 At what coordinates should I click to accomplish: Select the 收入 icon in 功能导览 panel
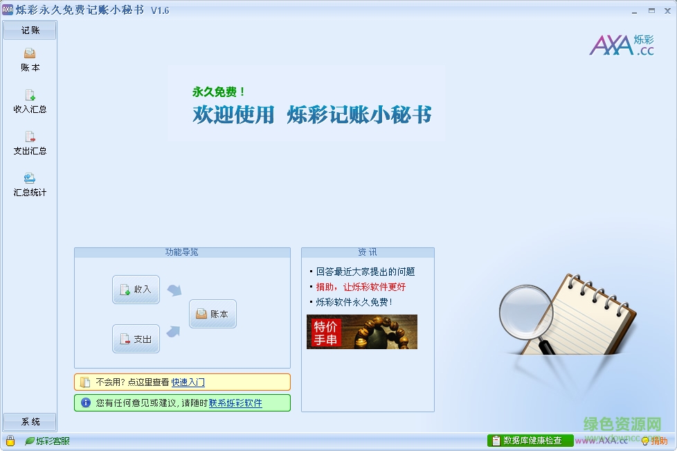135,289
